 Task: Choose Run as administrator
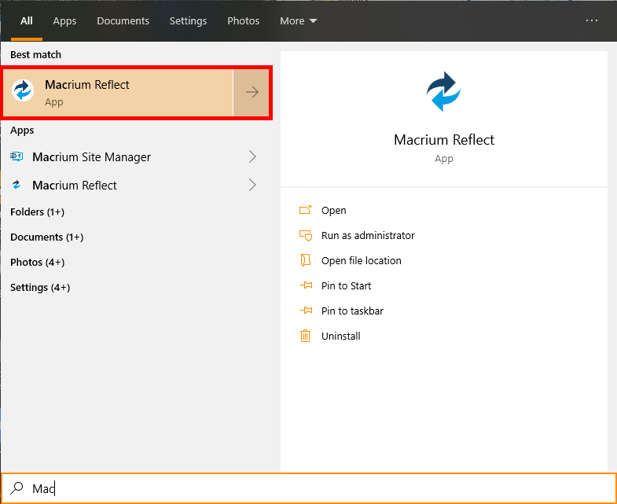[x=368, y=235]
